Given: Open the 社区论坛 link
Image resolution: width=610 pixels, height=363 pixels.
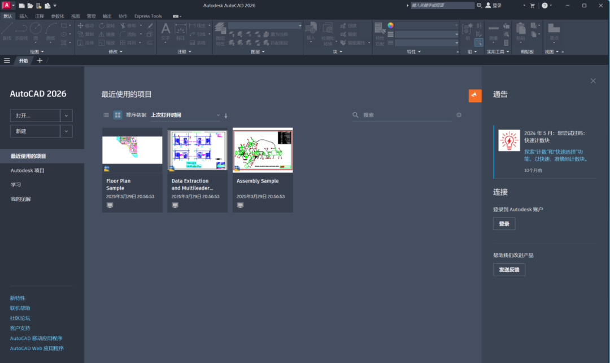Looking at the screenshot, I should (20, 318).
